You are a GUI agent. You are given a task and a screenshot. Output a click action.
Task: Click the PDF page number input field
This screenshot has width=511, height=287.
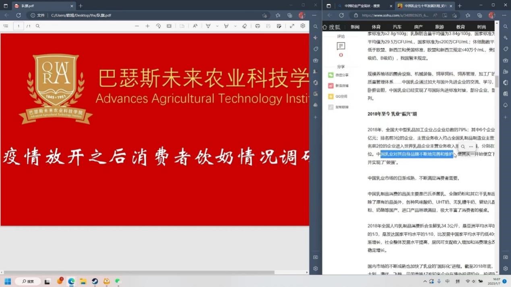pyautogui.click(x=19, y=26)
